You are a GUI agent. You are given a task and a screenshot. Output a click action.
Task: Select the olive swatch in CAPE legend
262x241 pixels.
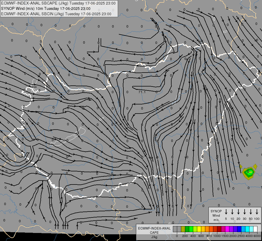(183, 229)
